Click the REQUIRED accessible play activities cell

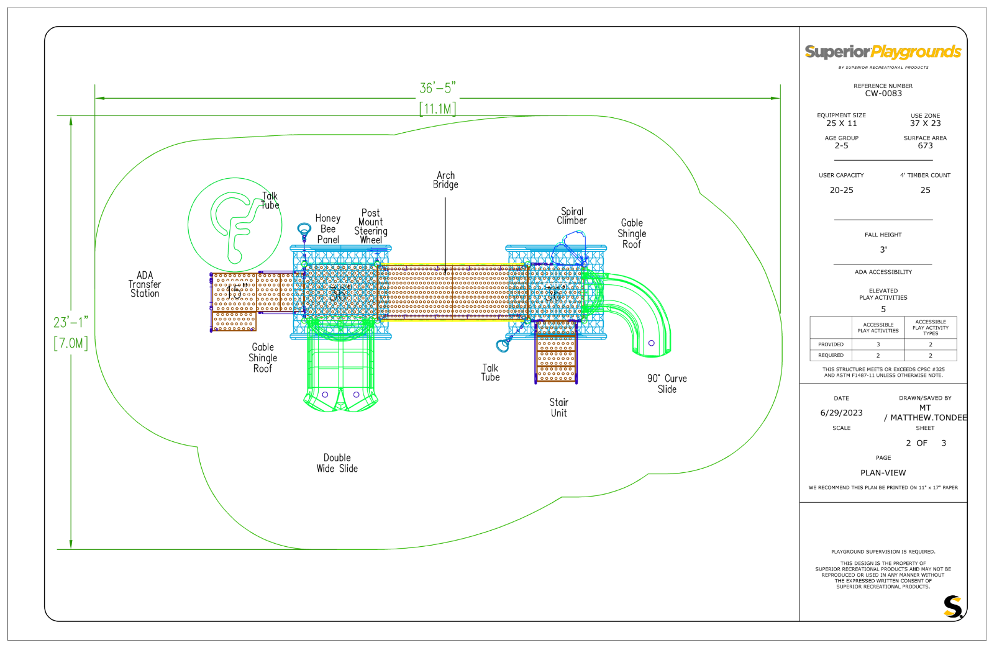pyautogui.click(x=878, y=356)
